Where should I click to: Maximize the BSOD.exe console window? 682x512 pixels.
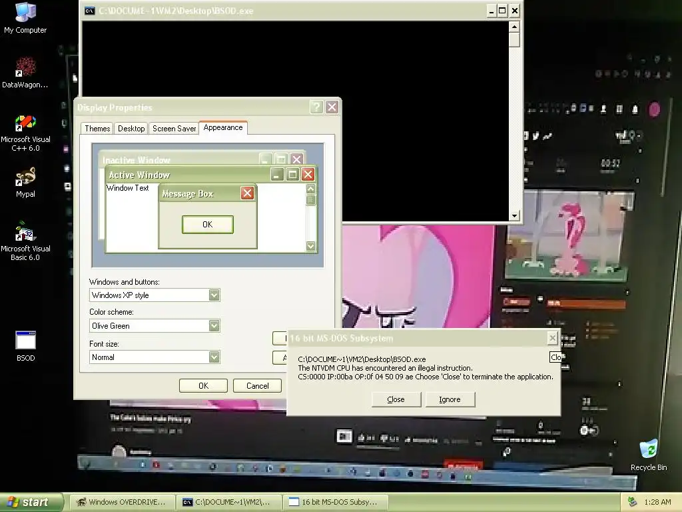click(502, 11)
